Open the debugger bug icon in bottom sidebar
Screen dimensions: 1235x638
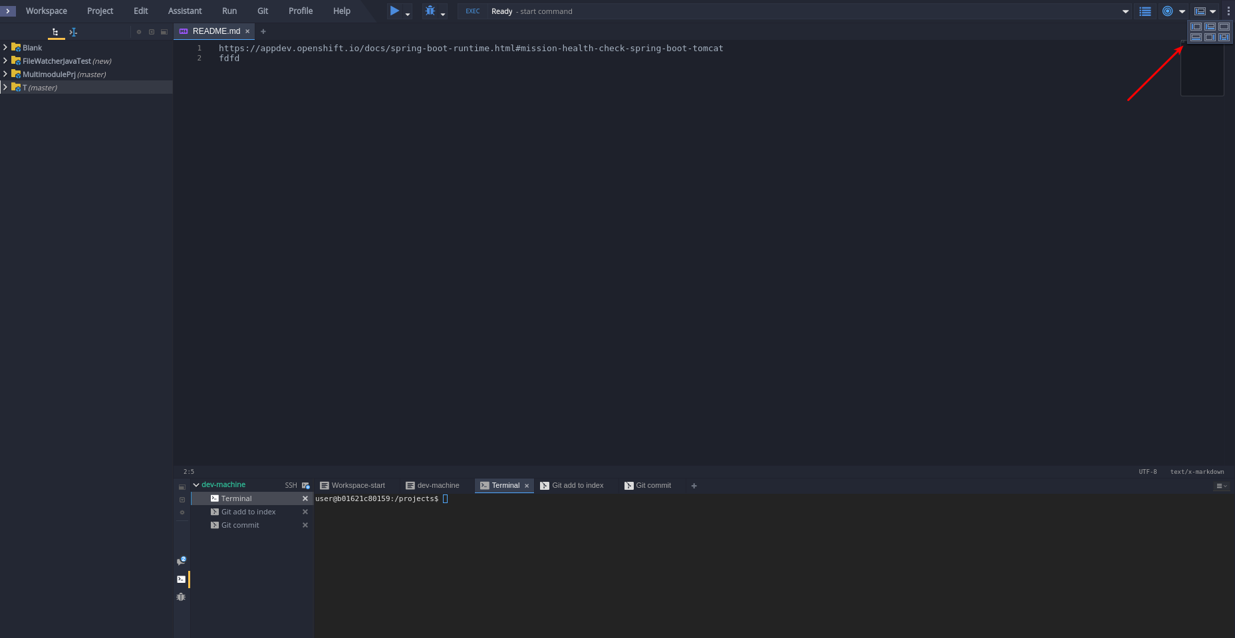click(181, 597)
